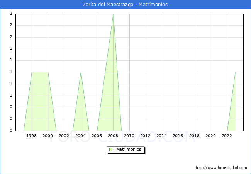Viewport: 251px width, 174px height.
Task: Click the 2016 x-axis label
Action: pos(178,136)
